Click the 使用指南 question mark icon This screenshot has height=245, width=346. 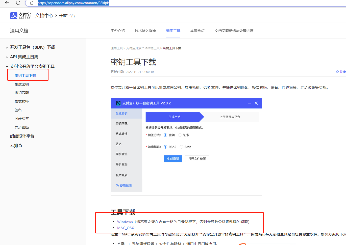coord(117,186)
